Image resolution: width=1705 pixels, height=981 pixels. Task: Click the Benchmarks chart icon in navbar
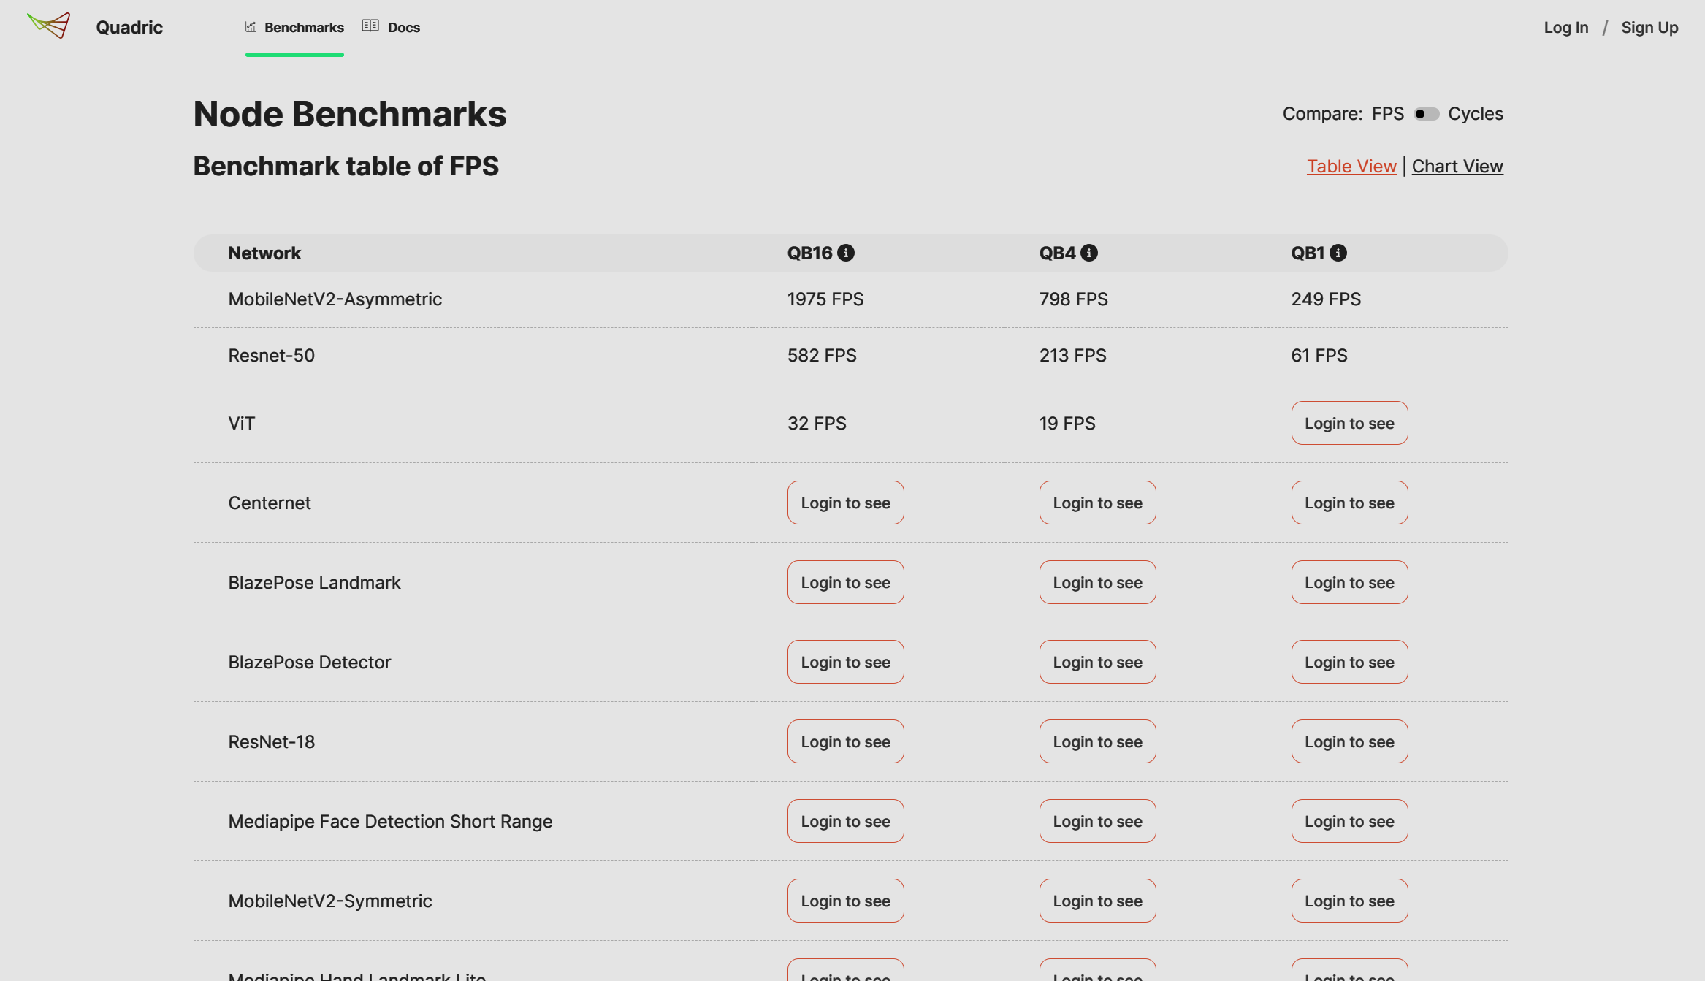point(251,27)
